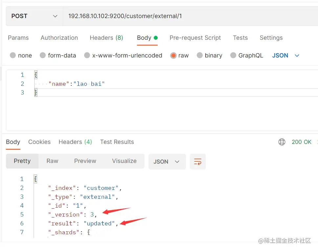The height and width of the screenshot is (251, 318).
Task: Switch response view to Raw
Action: [52, 161]
